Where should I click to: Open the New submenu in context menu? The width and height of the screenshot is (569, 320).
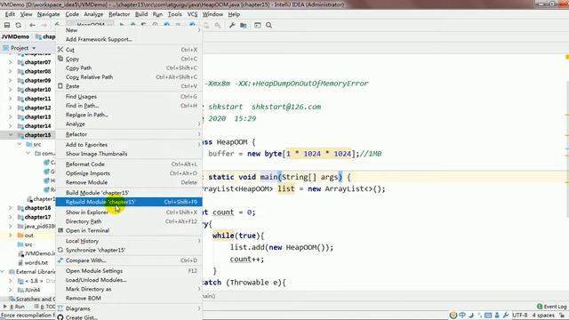129,30
